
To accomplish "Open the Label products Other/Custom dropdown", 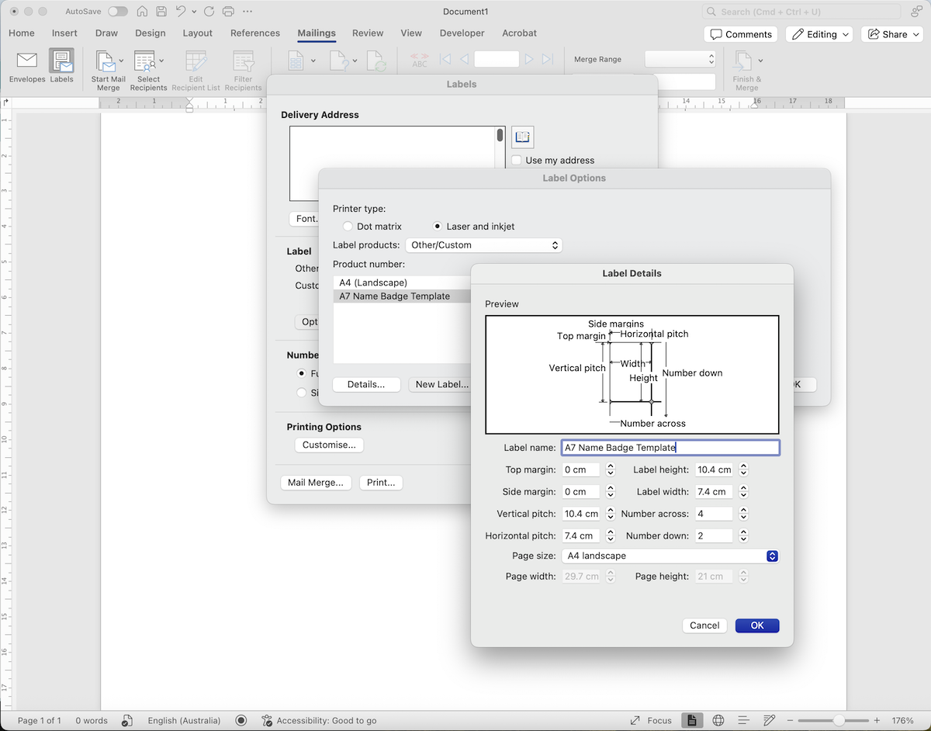I will [483, 244].
